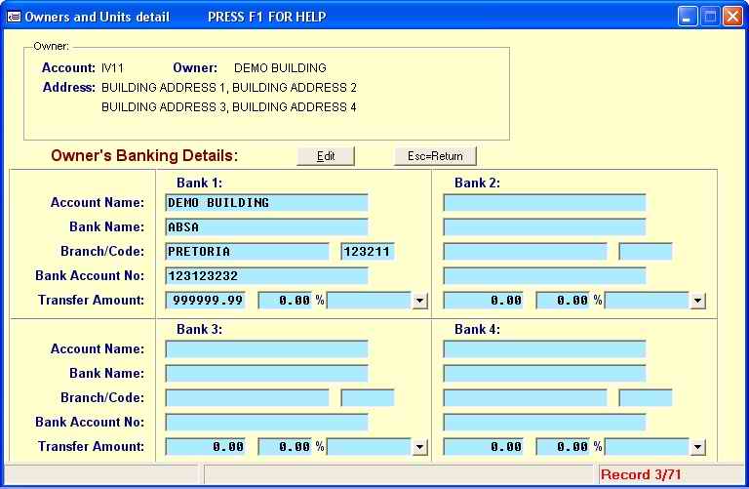
Task: Open Bank 1 transfer type dropdown arrow
Action: click(x=420, y=301)
